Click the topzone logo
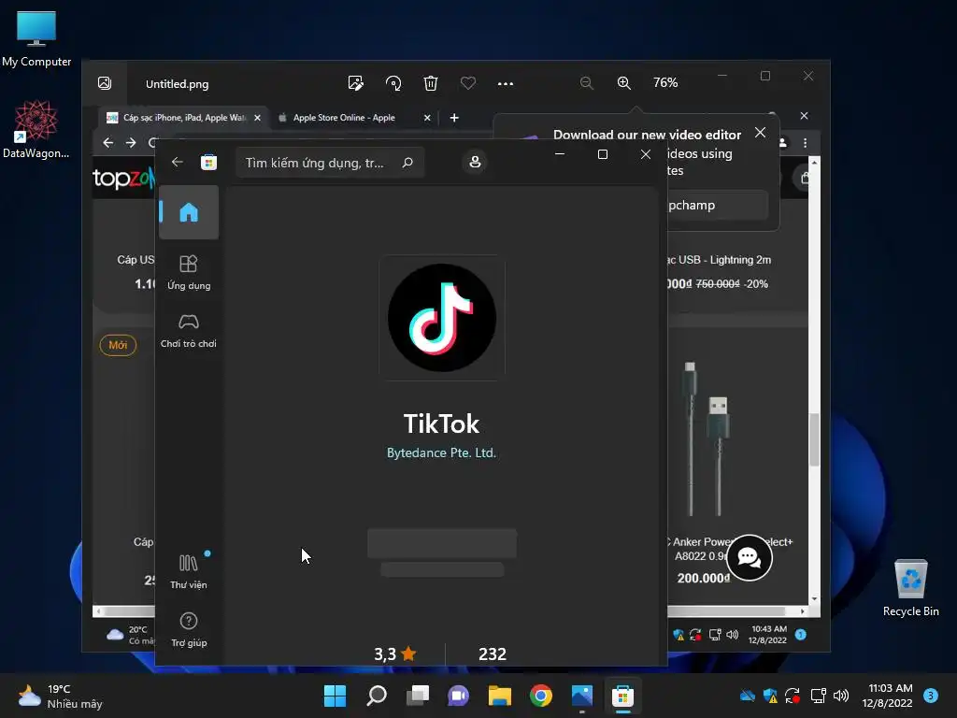Screen dimensions: 957x718 pos(124,179)
